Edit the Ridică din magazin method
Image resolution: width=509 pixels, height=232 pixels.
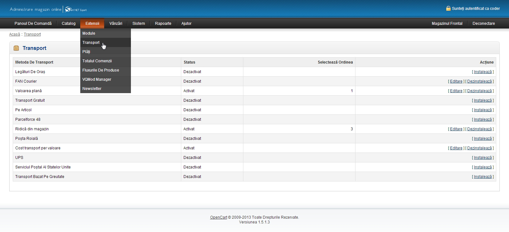(x=456, y=129)
